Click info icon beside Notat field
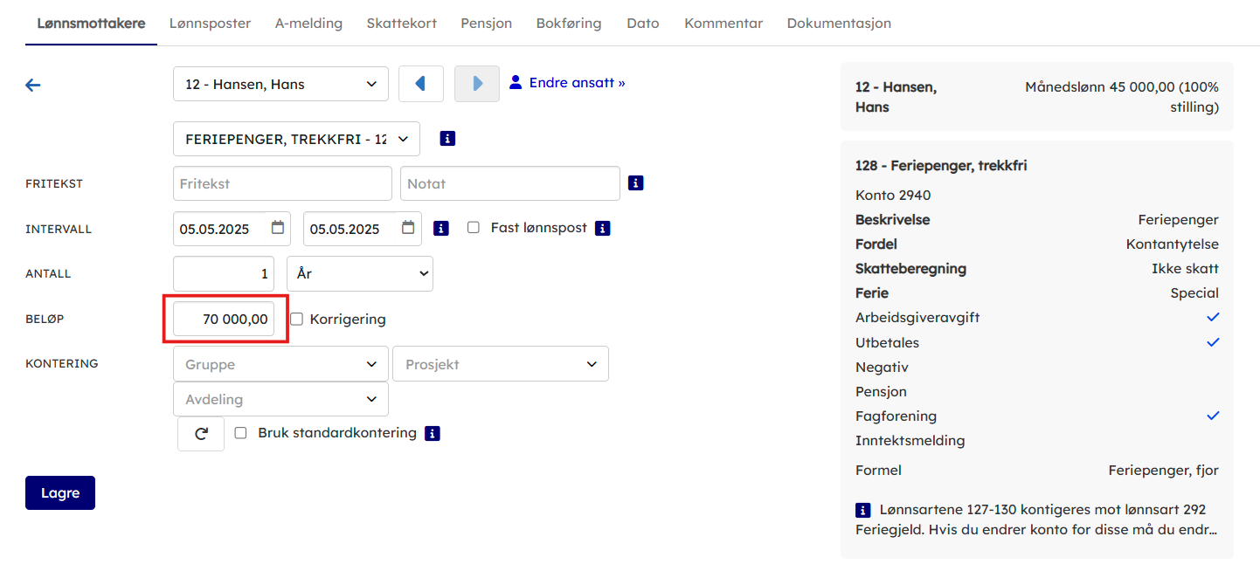The height and width of the screenshot is (564, 1260). 636,183
